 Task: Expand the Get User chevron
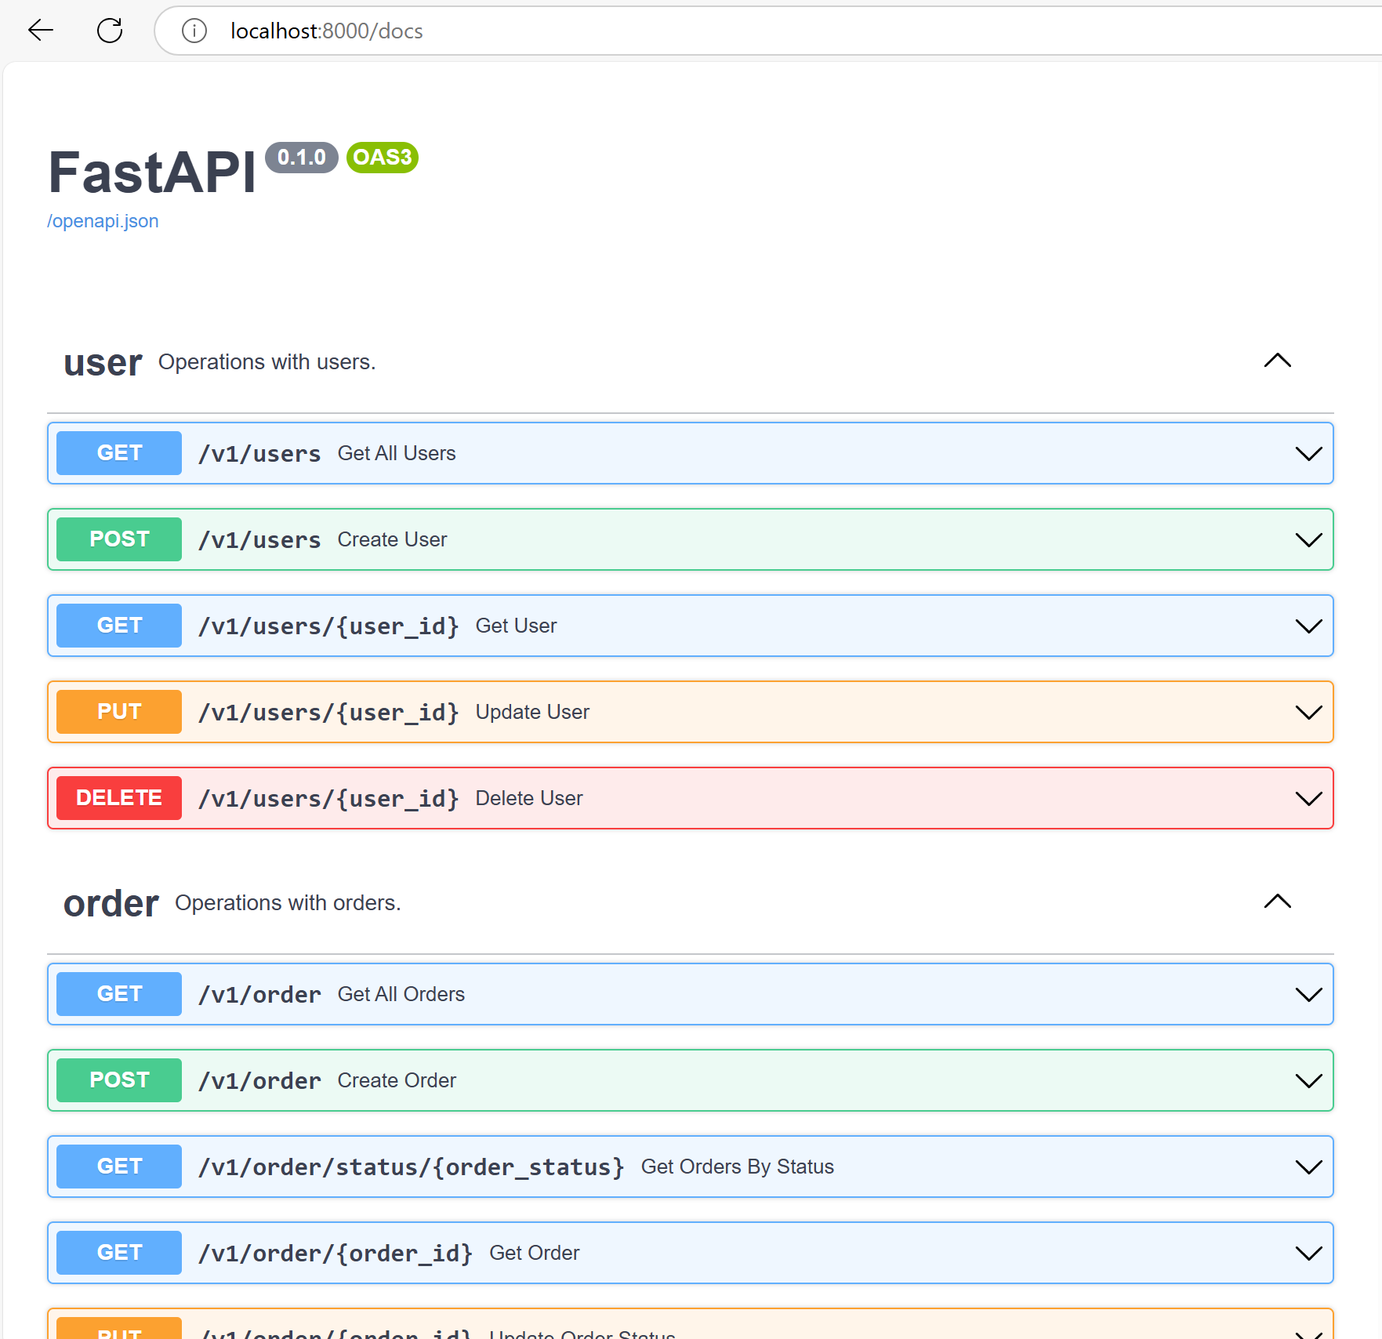click(x=1309, y=626)
